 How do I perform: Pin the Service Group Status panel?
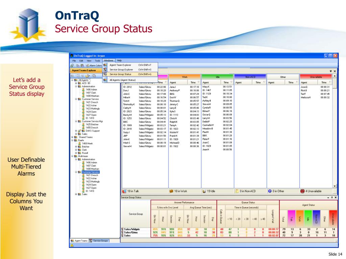pos(332,198)
